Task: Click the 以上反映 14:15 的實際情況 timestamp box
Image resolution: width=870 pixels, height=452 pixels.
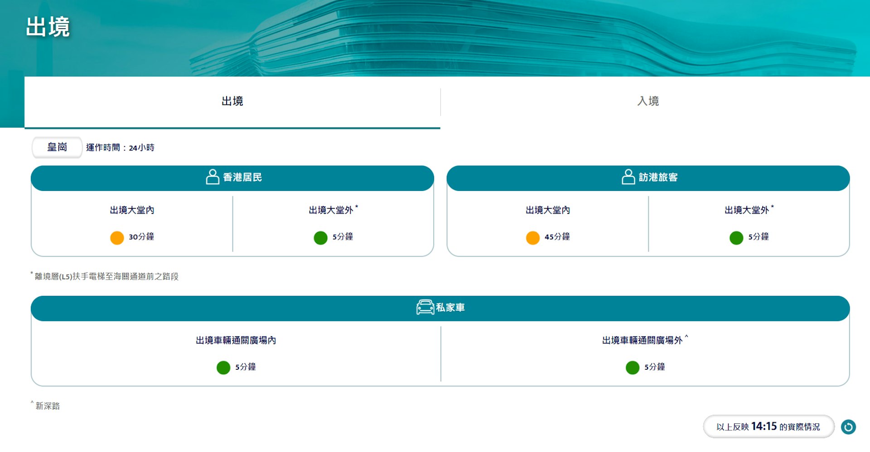Action: point(768,427)
